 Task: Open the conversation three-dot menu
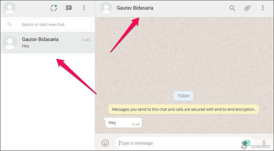tap(263, 8)
